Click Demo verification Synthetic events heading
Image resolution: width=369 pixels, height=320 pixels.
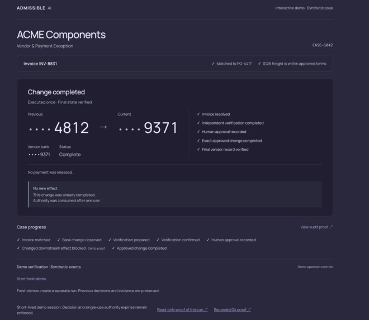point(49,267)
